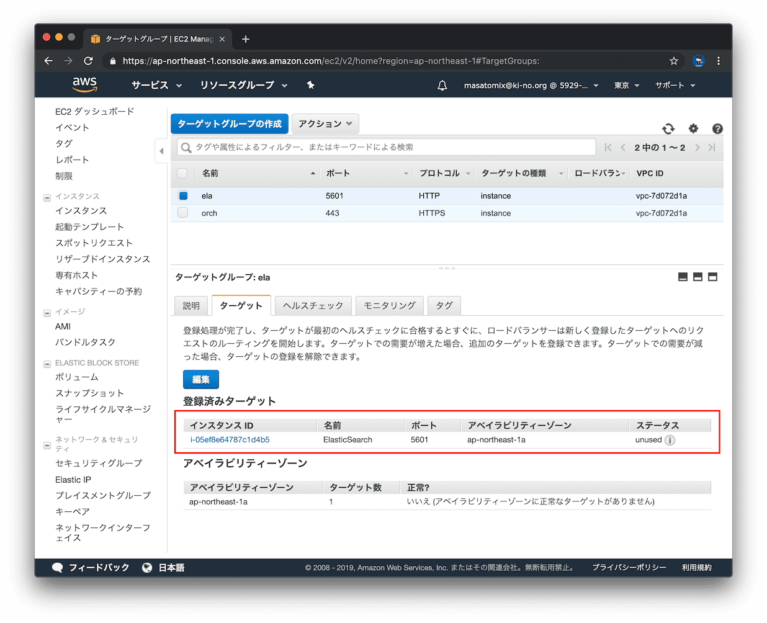Go to last page of results
This screenshot has width=767, height=623.
pyautogui.click(x=712, y=147)
